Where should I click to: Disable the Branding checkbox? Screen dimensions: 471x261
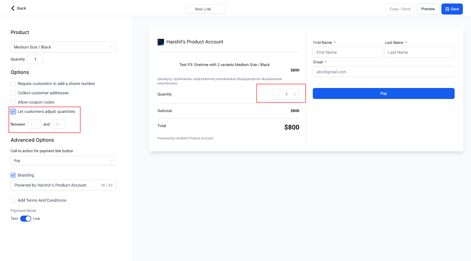click(x=13, y=175)
